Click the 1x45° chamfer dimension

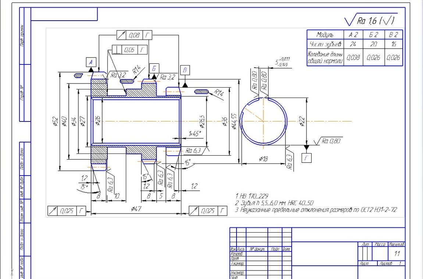pos(195,134)
